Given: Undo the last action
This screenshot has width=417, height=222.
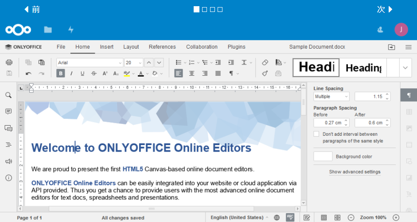Looking at the screenshot, I should [28, 73].
